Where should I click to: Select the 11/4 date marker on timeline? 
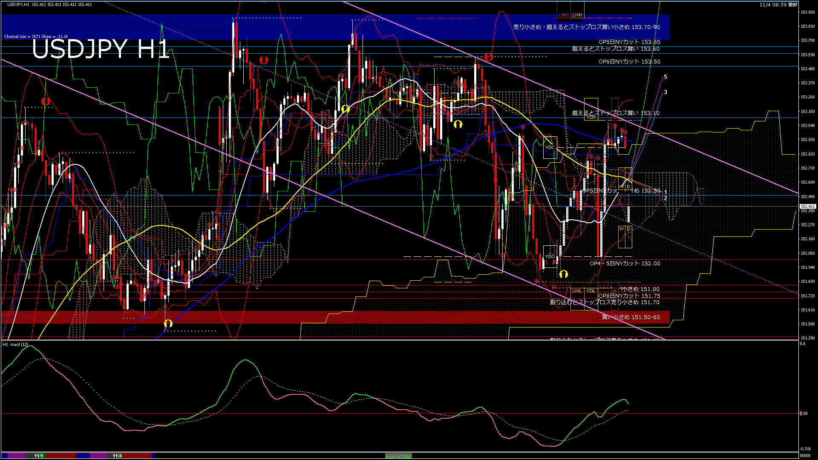pyautogui.click(x=117, y=456)
